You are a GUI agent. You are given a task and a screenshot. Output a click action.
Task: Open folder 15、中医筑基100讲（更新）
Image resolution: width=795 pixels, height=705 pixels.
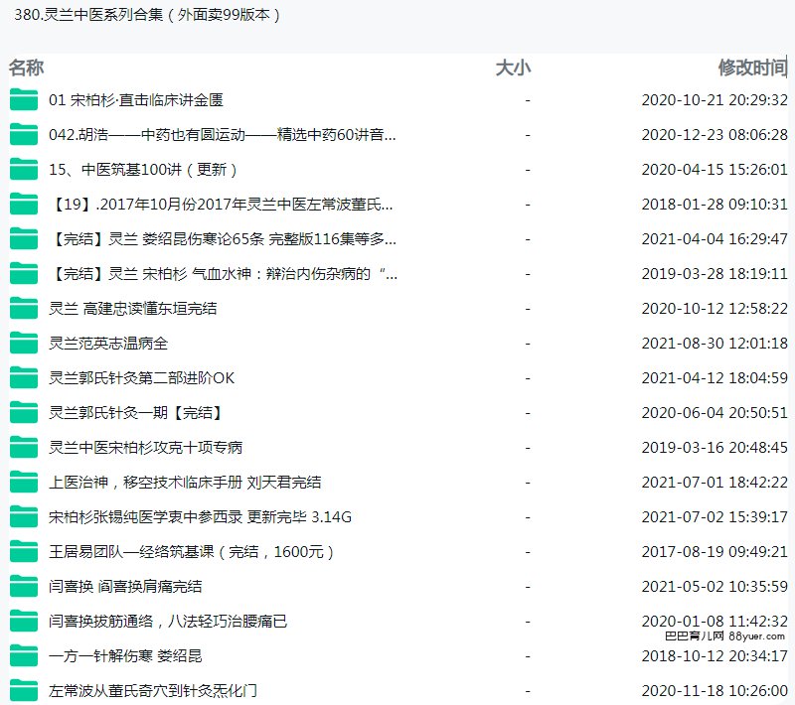pos(143,169)
